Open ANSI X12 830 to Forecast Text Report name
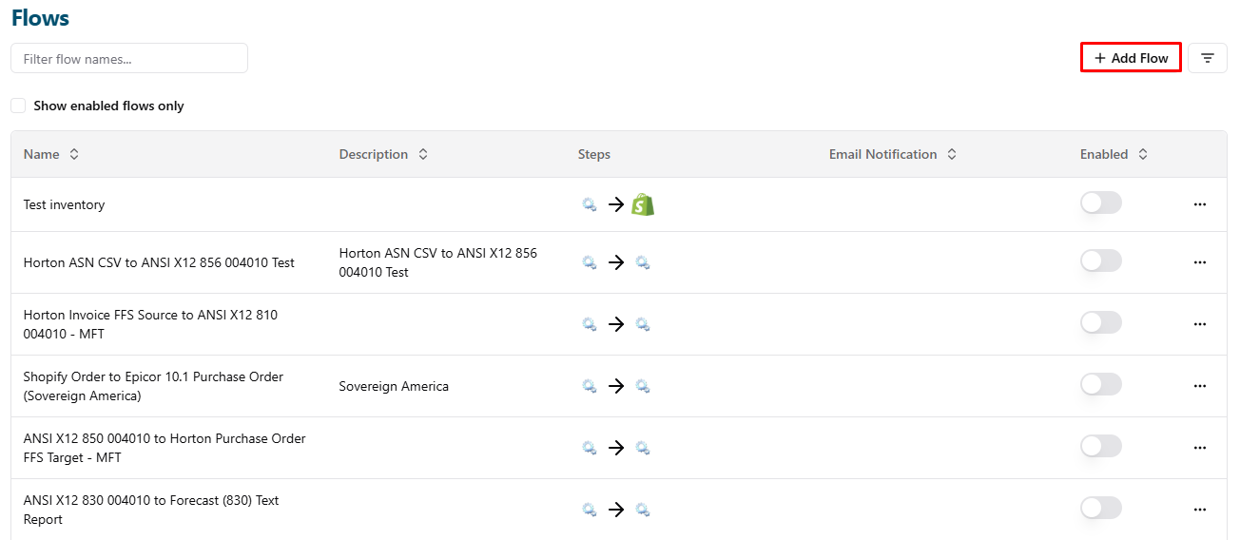Image resolution: width=1240 pixels, height=540 pixels. pos(151,510)
